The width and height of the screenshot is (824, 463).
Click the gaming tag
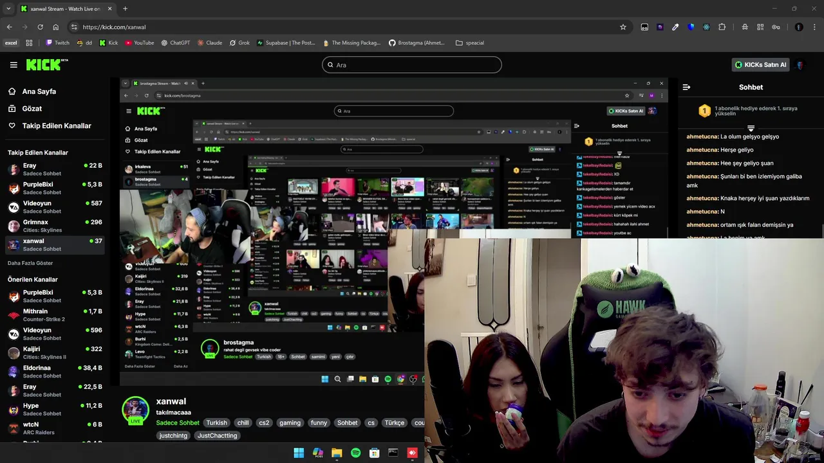click(290, 423)
